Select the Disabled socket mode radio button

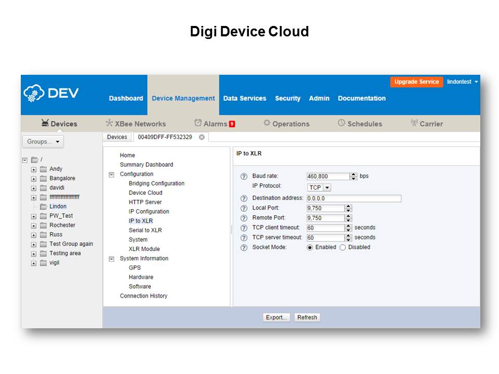pos(343,248)
